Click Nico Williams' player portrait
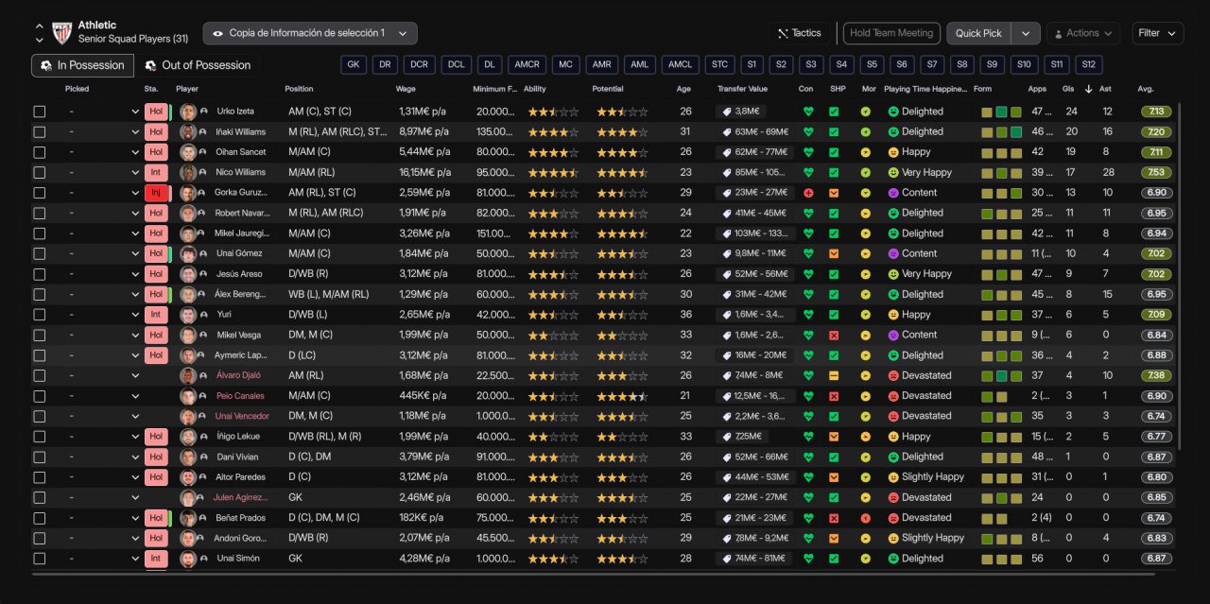 [188, 173]
